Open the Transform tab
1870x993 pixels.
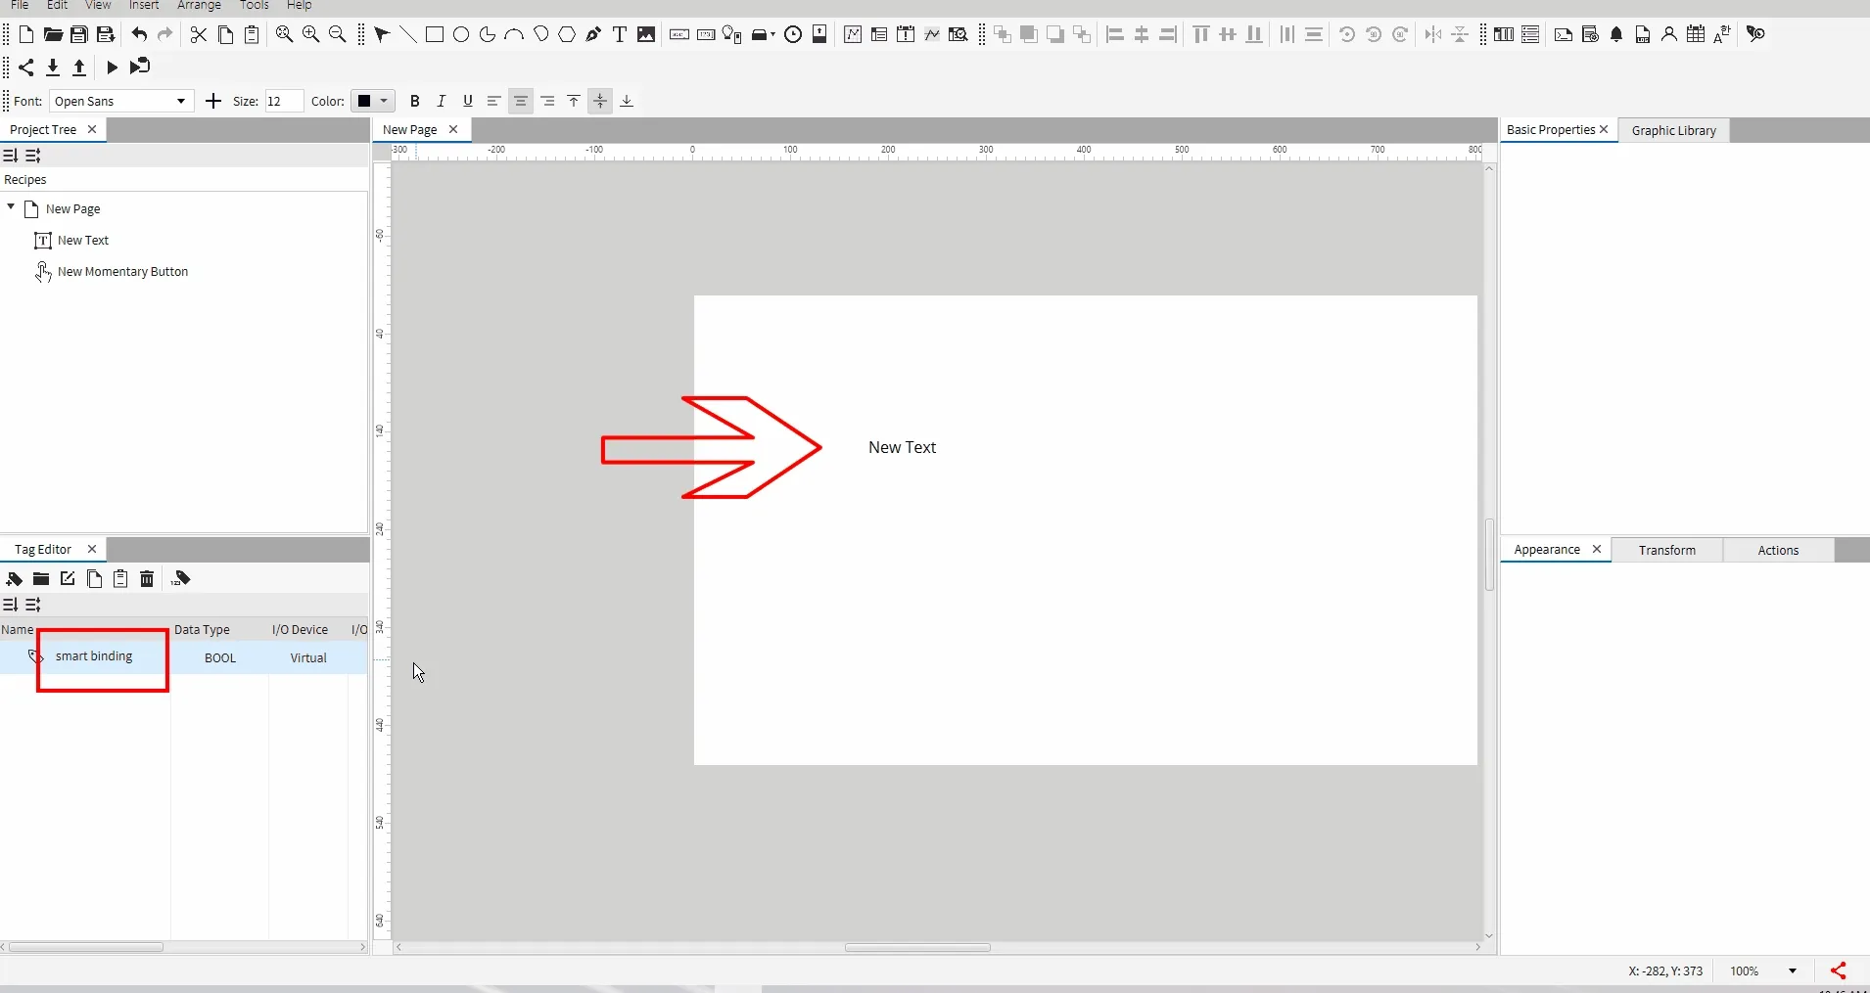[x=1666, y=550]
